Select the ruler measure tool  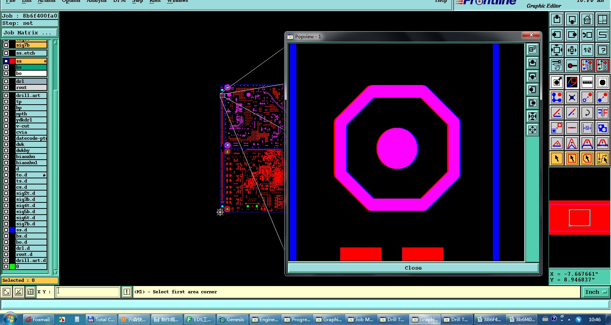(587, 82)
